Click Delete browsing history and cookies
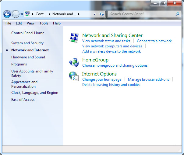184x155 pixels. pos(111,85)
